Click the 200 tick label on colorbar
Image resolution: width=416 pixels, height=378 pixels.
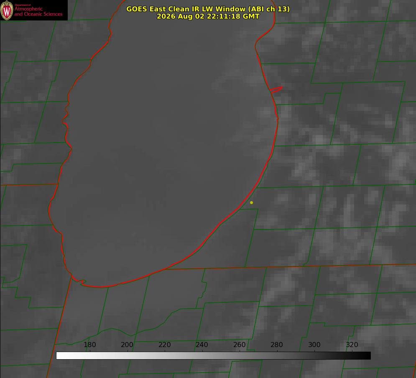pyautogui.click(x=127, y=345)
